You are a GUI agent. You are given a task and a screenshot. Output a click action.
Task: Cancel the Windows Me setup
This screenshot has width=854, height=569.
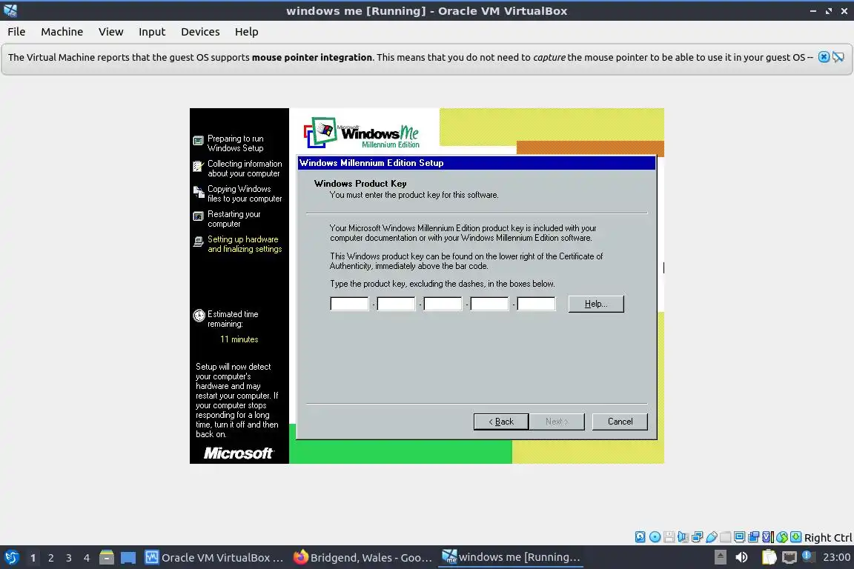click(620, 422)
